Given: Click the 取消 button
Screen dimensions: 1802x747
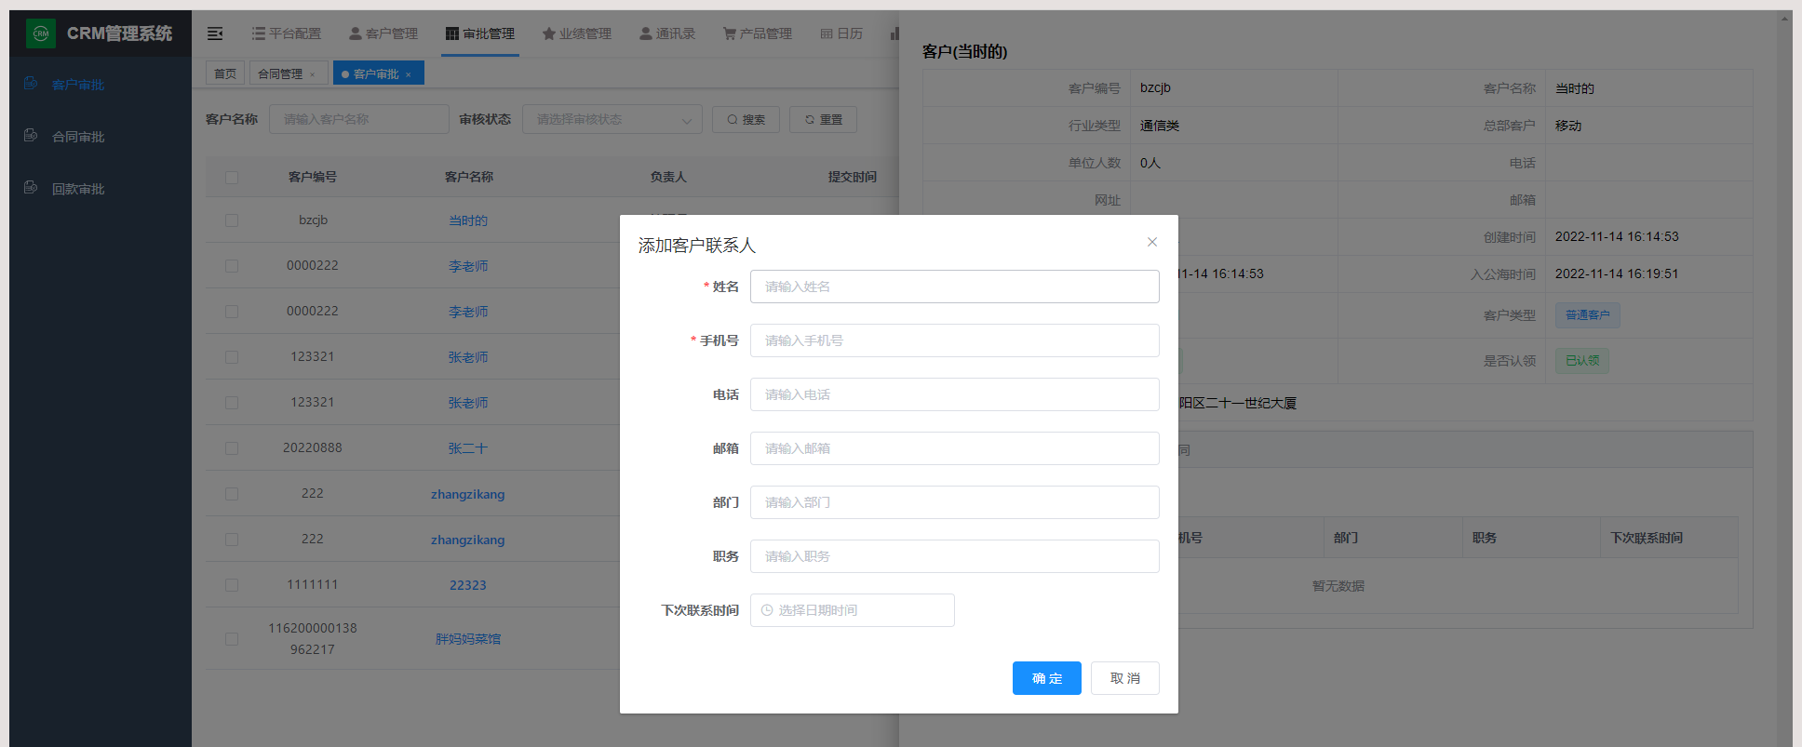Looking at the screenshot, I should click(x=1124, y=678).
